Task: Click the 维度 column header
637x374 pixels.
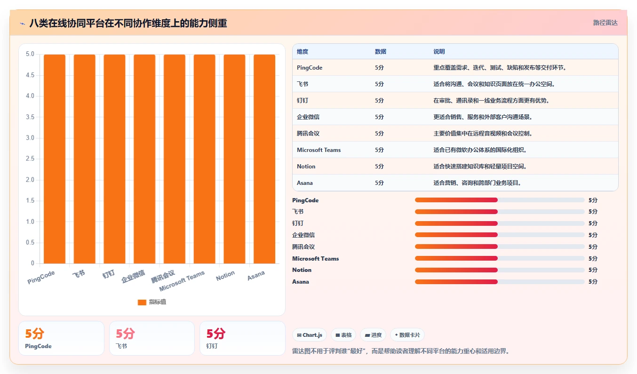Action: (303, 52)
